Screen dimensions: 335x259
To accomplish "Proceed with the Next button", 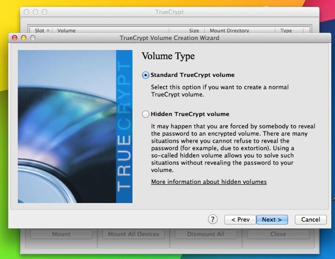I will pos(272,220).
